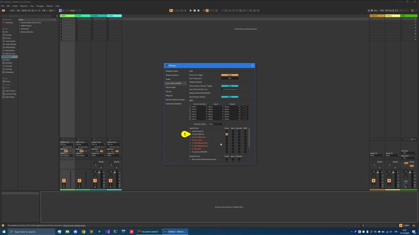The width and height of the screenshot is (419, 235).
Task: Click the record button in the transport
Action: 198,9
